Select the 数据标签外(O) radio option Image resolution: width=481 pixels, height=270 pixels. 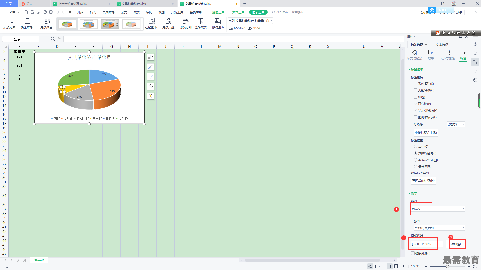(416, 160)
